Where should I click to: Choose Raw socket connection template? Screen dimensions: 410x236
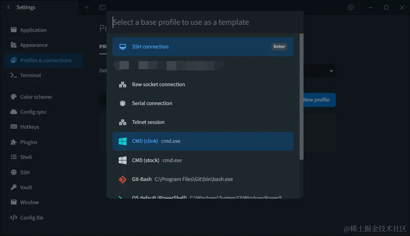(203, 85)
